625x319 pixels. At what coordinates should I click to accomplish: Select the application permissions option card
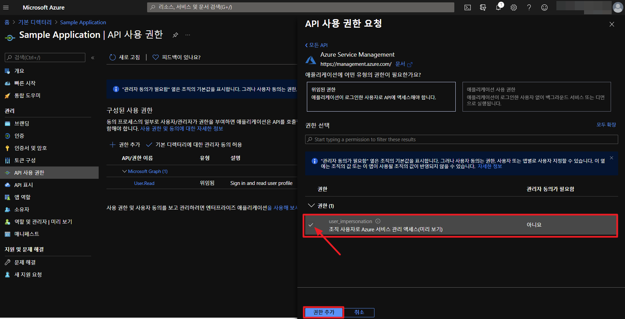click(x=536, y=97)
